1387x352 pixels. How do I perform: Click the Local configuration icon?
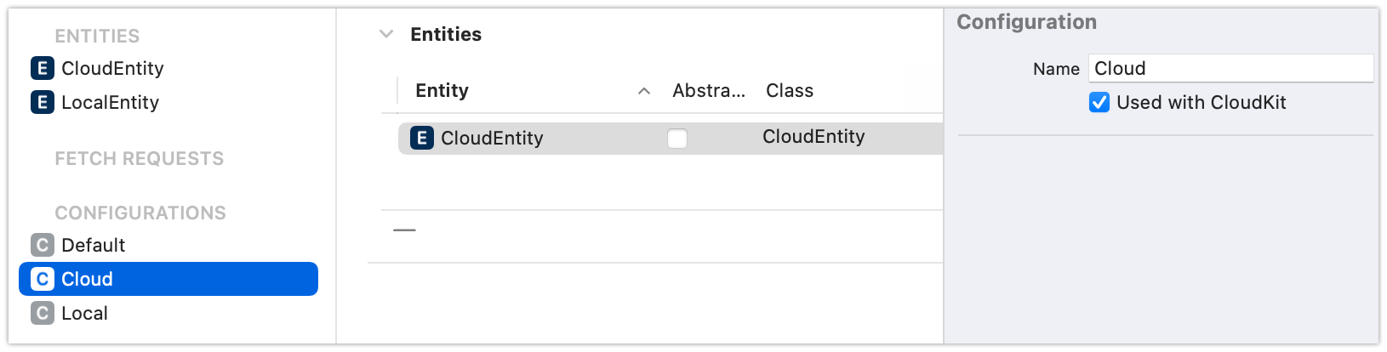coord(43,313)
